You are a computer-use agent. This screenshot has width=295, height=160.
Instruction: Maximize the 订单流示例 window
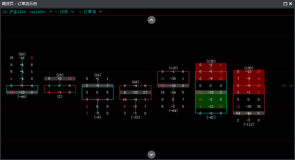[x=285, y=4]
